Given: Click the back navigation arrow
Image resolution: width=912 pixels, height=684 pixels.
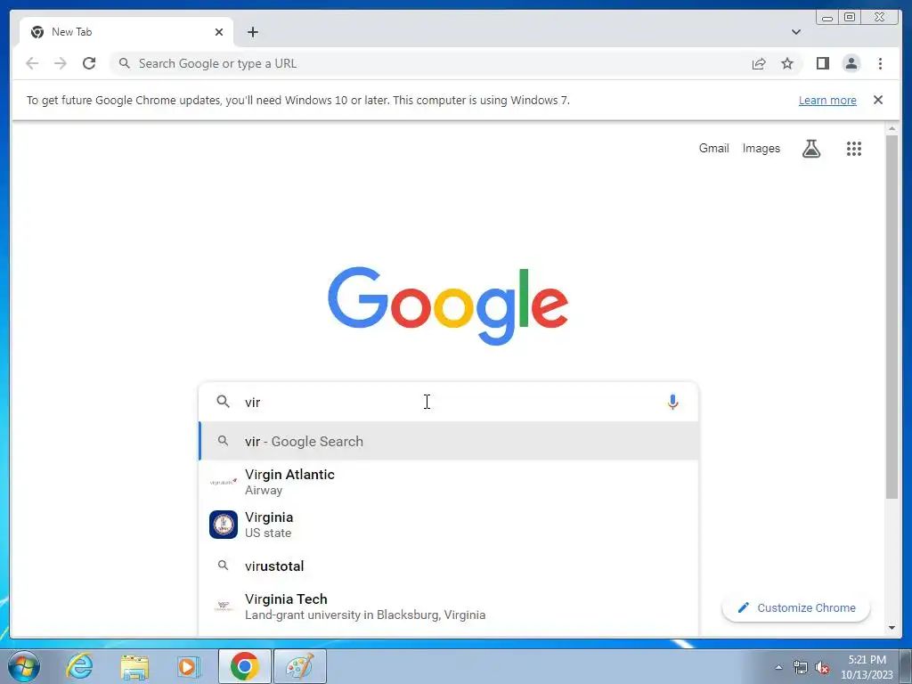Looking at the screenshot, I should pyautogui.click(x=32, y=63).
